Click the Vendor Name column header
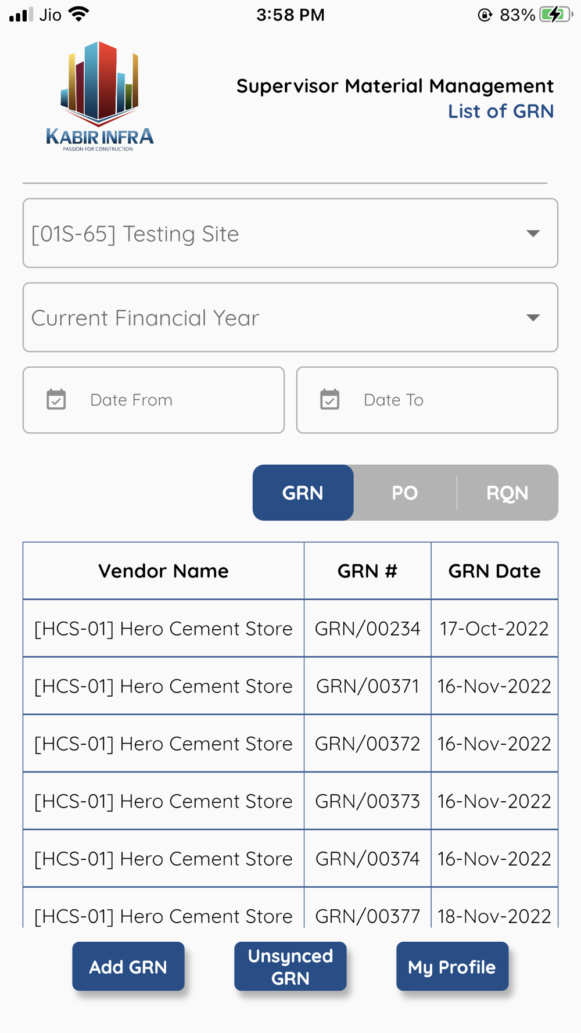Viewport: 581px width, 1033px height. tap(163, 571)
